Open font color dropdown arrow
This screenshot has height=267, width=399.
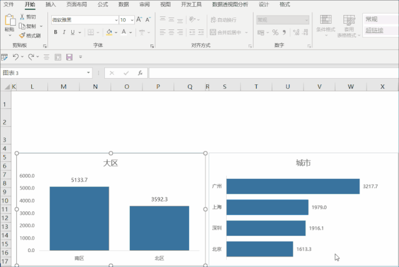(131, 33)
